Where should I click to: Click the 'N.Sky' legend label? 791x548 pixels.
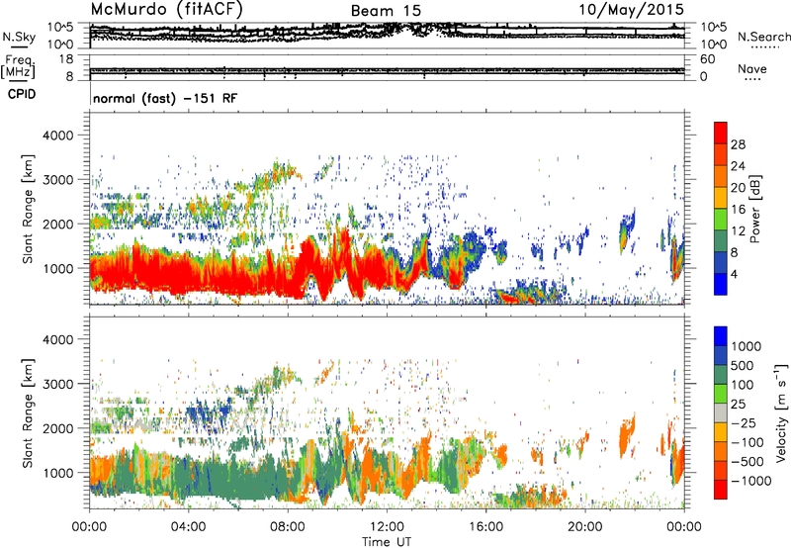pos(19,37)
